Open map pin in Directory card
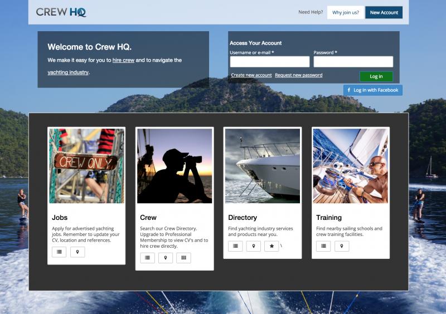This screenshot has height=314, width=446. [x=254, y=246]
